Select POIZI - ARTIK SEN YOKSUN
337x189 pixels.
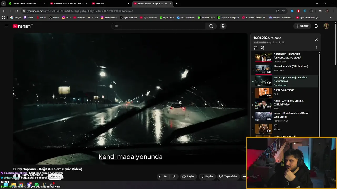pos(289,103)
